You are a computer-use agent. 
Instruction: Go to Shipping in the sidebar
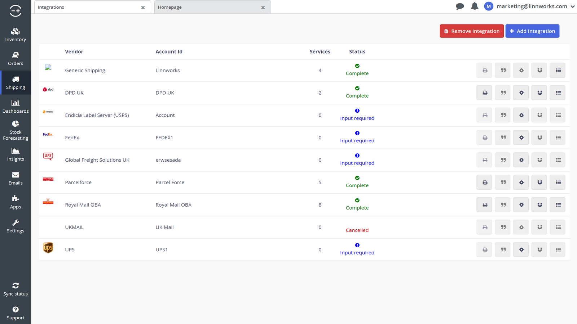click(16, 83)
